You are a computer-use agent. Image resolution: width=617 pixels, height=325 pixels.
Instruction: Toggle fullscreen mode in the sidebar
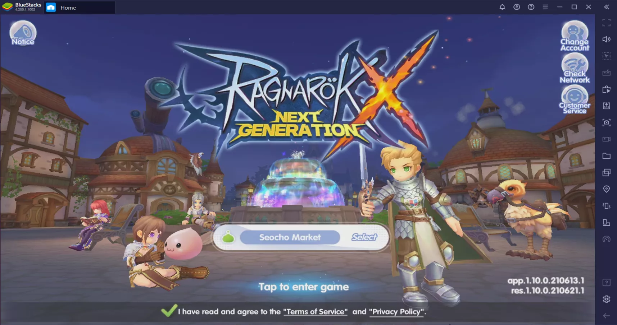[607, 23]
